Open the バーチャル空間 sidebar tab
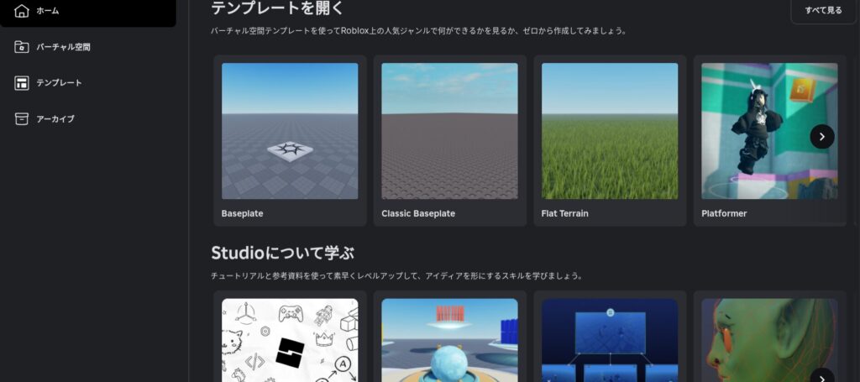 pyautogui.click(x=87, y=47)
